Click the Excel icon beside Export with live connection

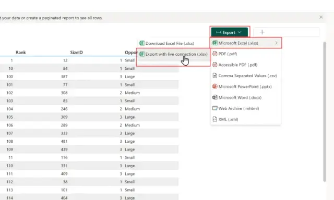point(141,54)
